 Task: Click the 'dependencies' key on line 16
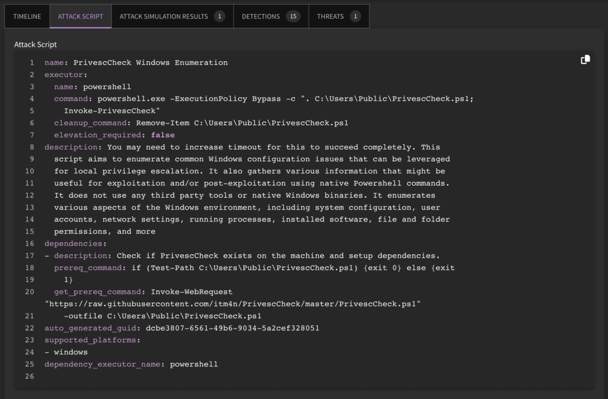(73, 243)
